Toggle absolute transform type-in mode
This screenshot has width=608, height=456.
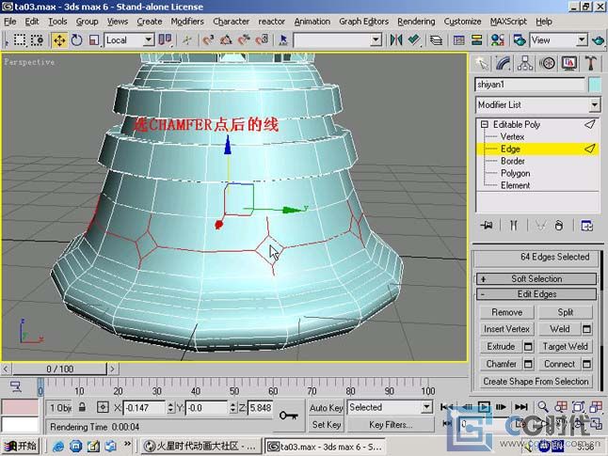(x=103, y=407)
